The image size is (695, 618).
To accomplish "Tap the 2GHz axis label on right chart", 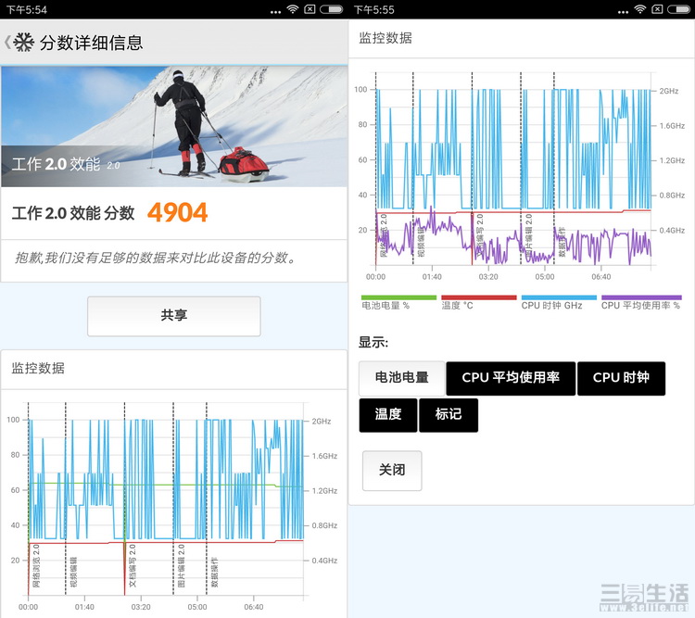I will [x=669, y=91].
